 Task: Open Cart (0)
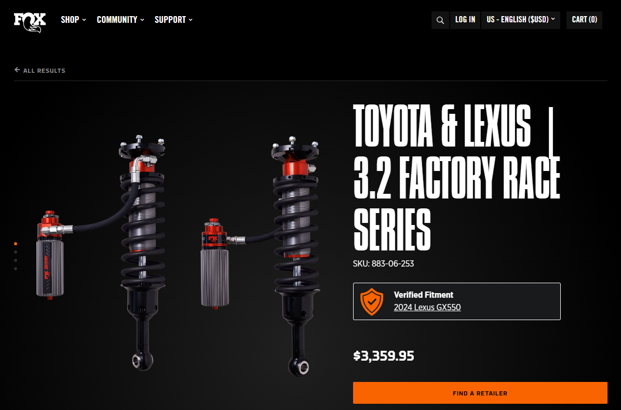pyautogui.click(x=584, y=20)
